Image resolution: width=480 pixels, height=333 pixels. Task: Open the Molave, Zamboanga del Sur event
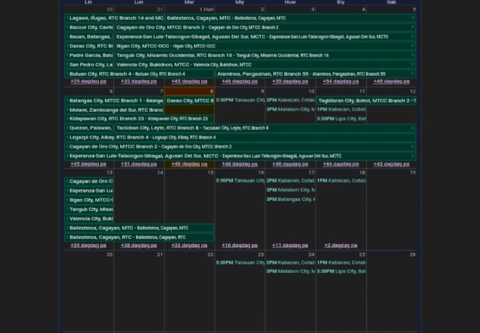pos(113,109)
